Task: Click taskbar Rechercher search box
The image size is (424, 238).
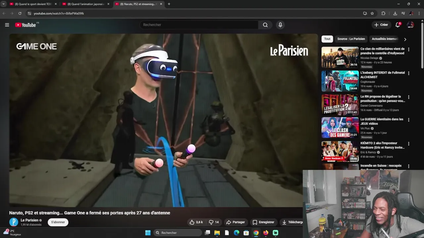Action: (178, 233)
